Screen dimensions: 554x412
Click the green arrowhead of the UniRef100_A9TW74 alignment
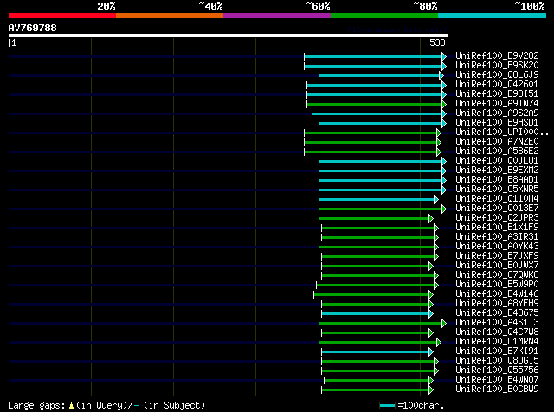(444, 104)
